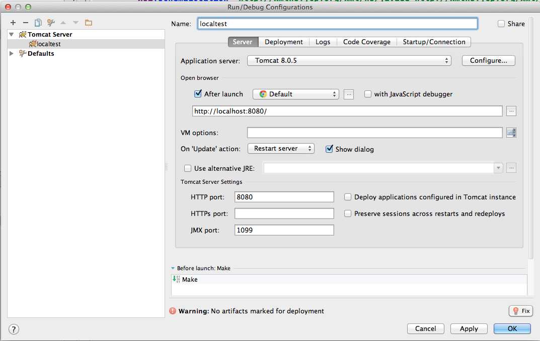The image size is (540, 341).
Task: Click the red warning icon
Action: [173, 311]
